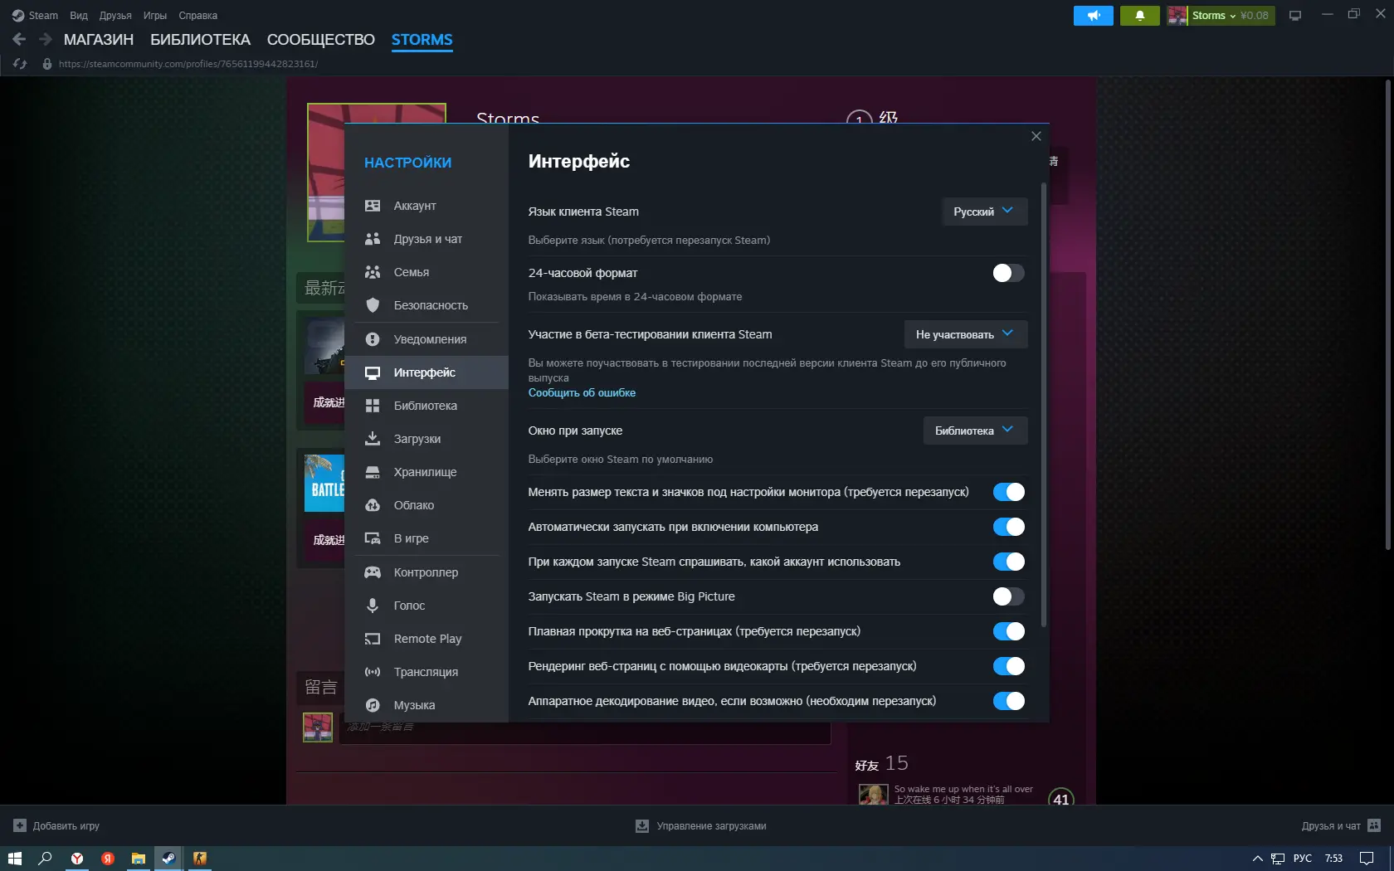
Task: Open the Игры menu
Action: click(155, 15)
